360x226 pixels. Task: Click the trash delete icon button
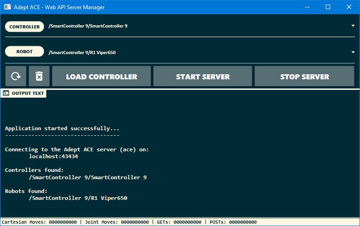(39, 76)
